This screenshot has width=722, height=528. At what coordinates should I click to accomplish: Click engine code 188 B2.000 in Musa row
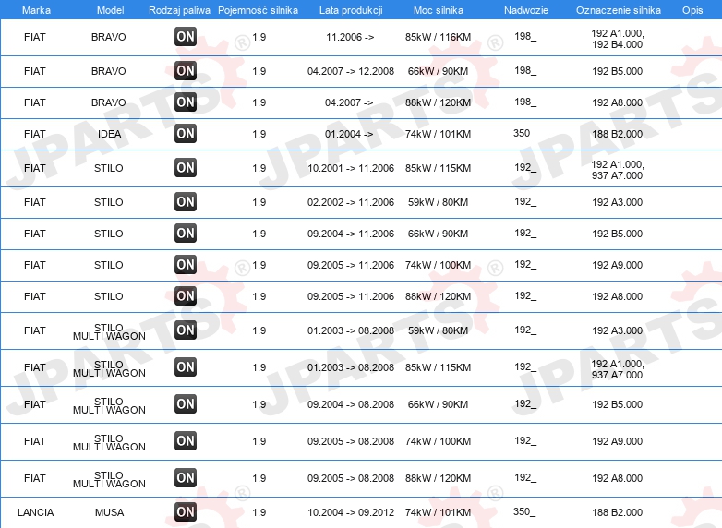(x=617, y=512)
